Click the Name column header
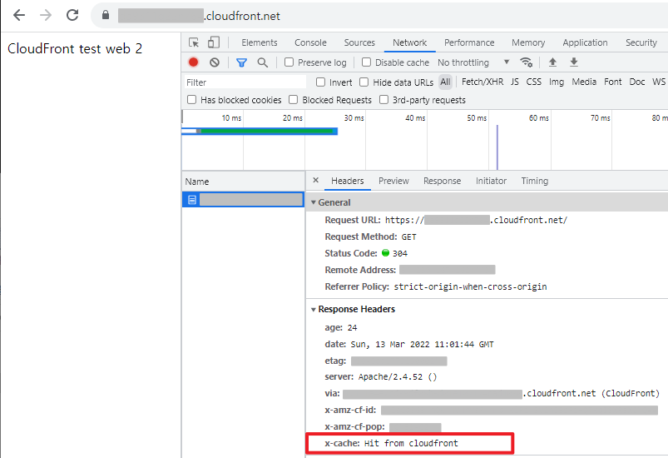 click(243, 182)
